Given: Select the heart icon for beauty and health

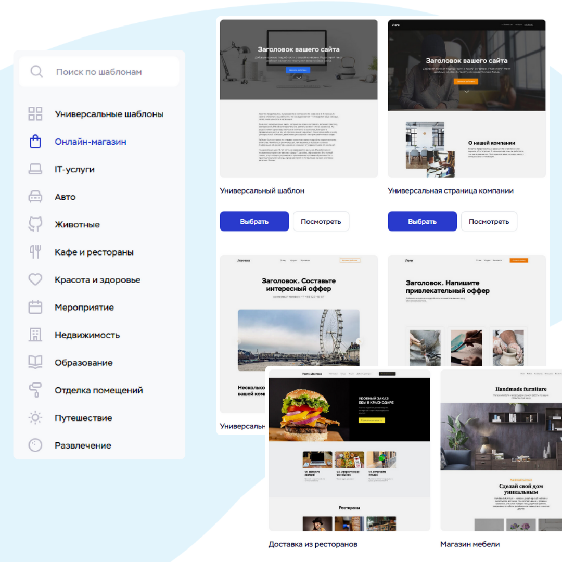Looking at the screenshot, I should click(x=35, y=279).
